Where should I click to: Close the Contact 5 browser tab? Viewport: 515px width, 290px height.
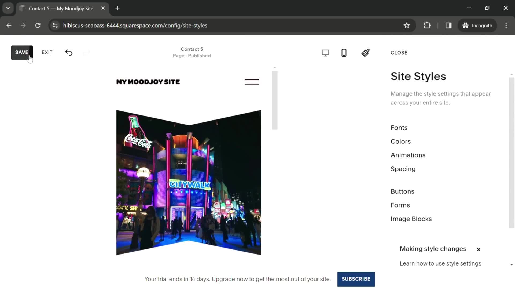(103, 8)
